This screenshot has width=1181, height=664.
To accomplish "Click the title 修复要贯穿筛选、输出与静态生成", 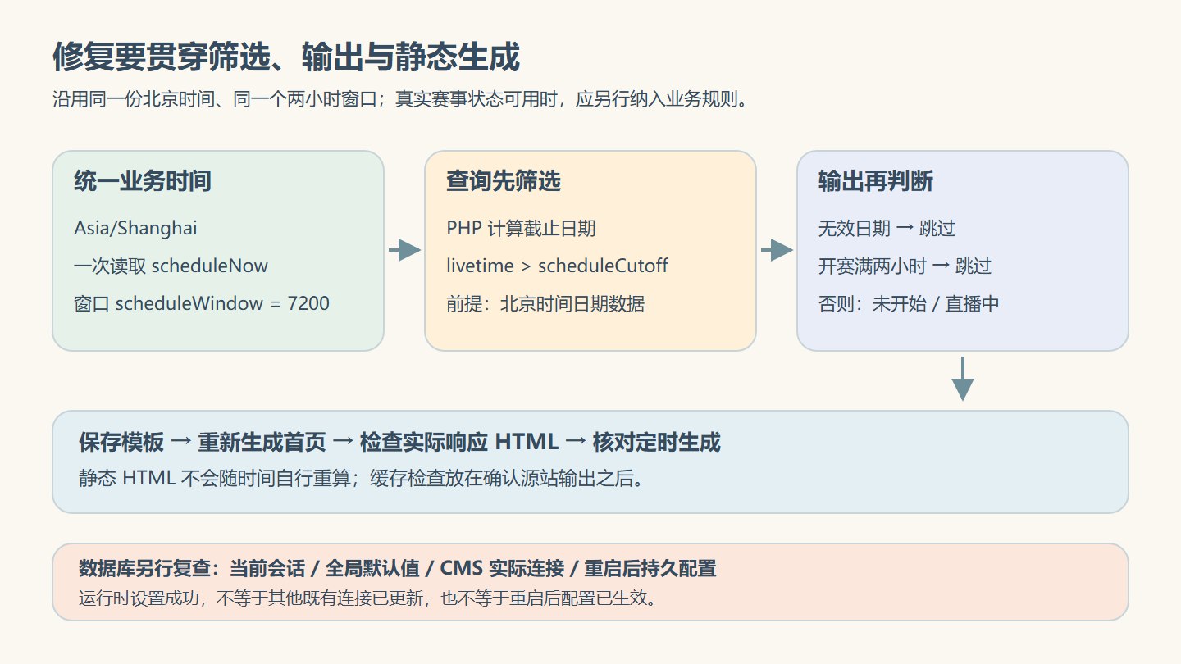I will point(286,58).
